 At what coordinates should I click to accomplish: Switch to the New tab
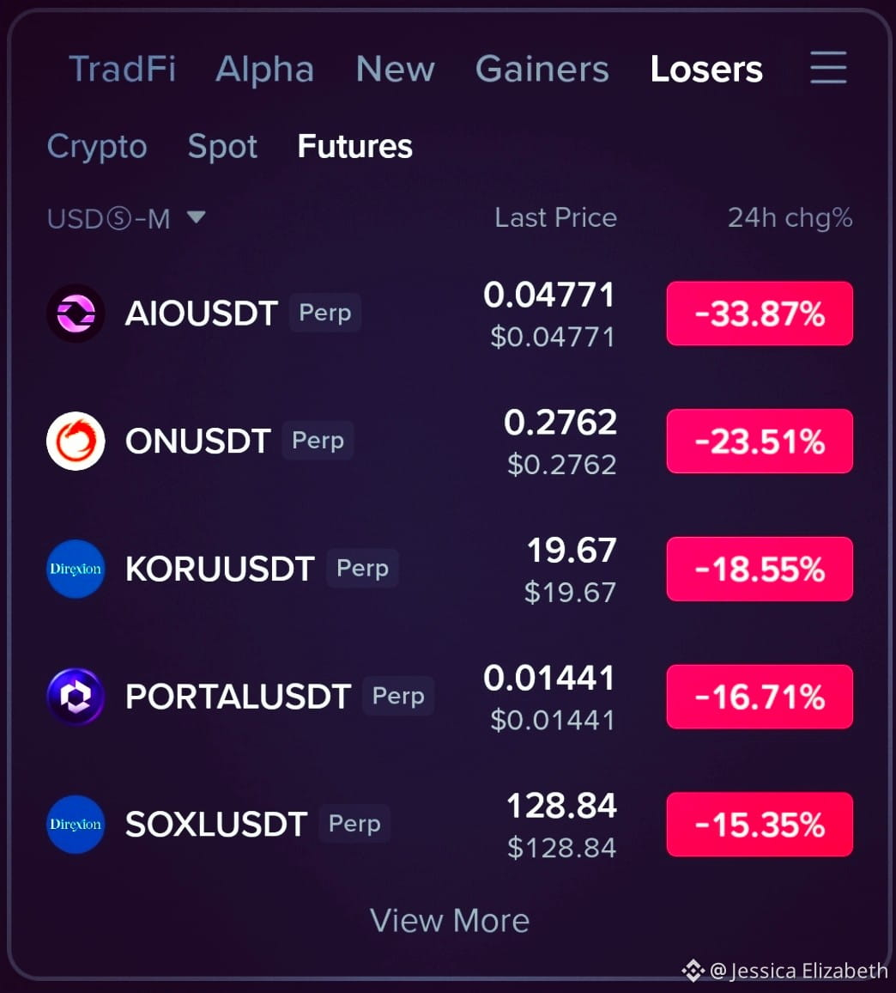click(x=396, y=69)
